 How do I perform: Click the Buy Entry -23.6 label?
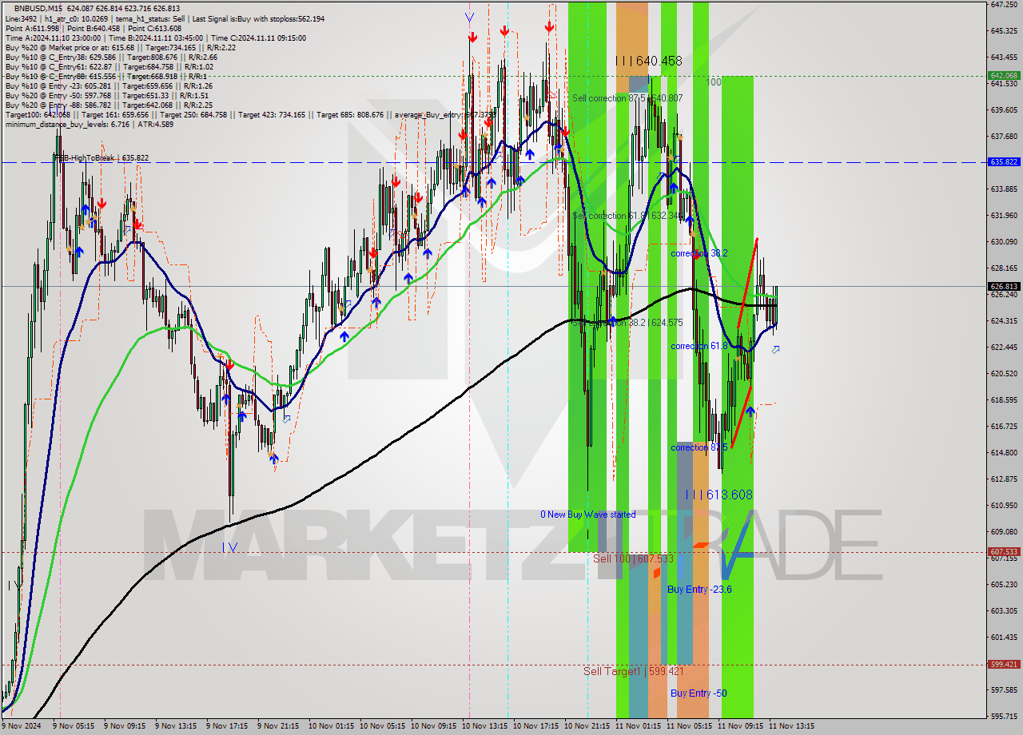699,590
